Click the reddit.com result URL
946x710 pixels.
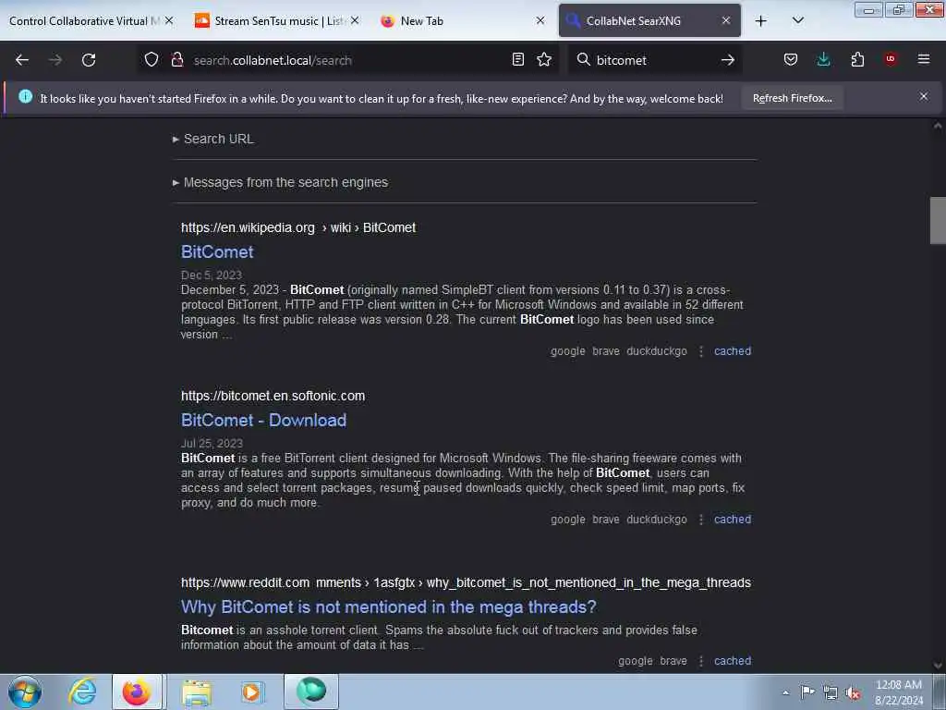(466, 582)
